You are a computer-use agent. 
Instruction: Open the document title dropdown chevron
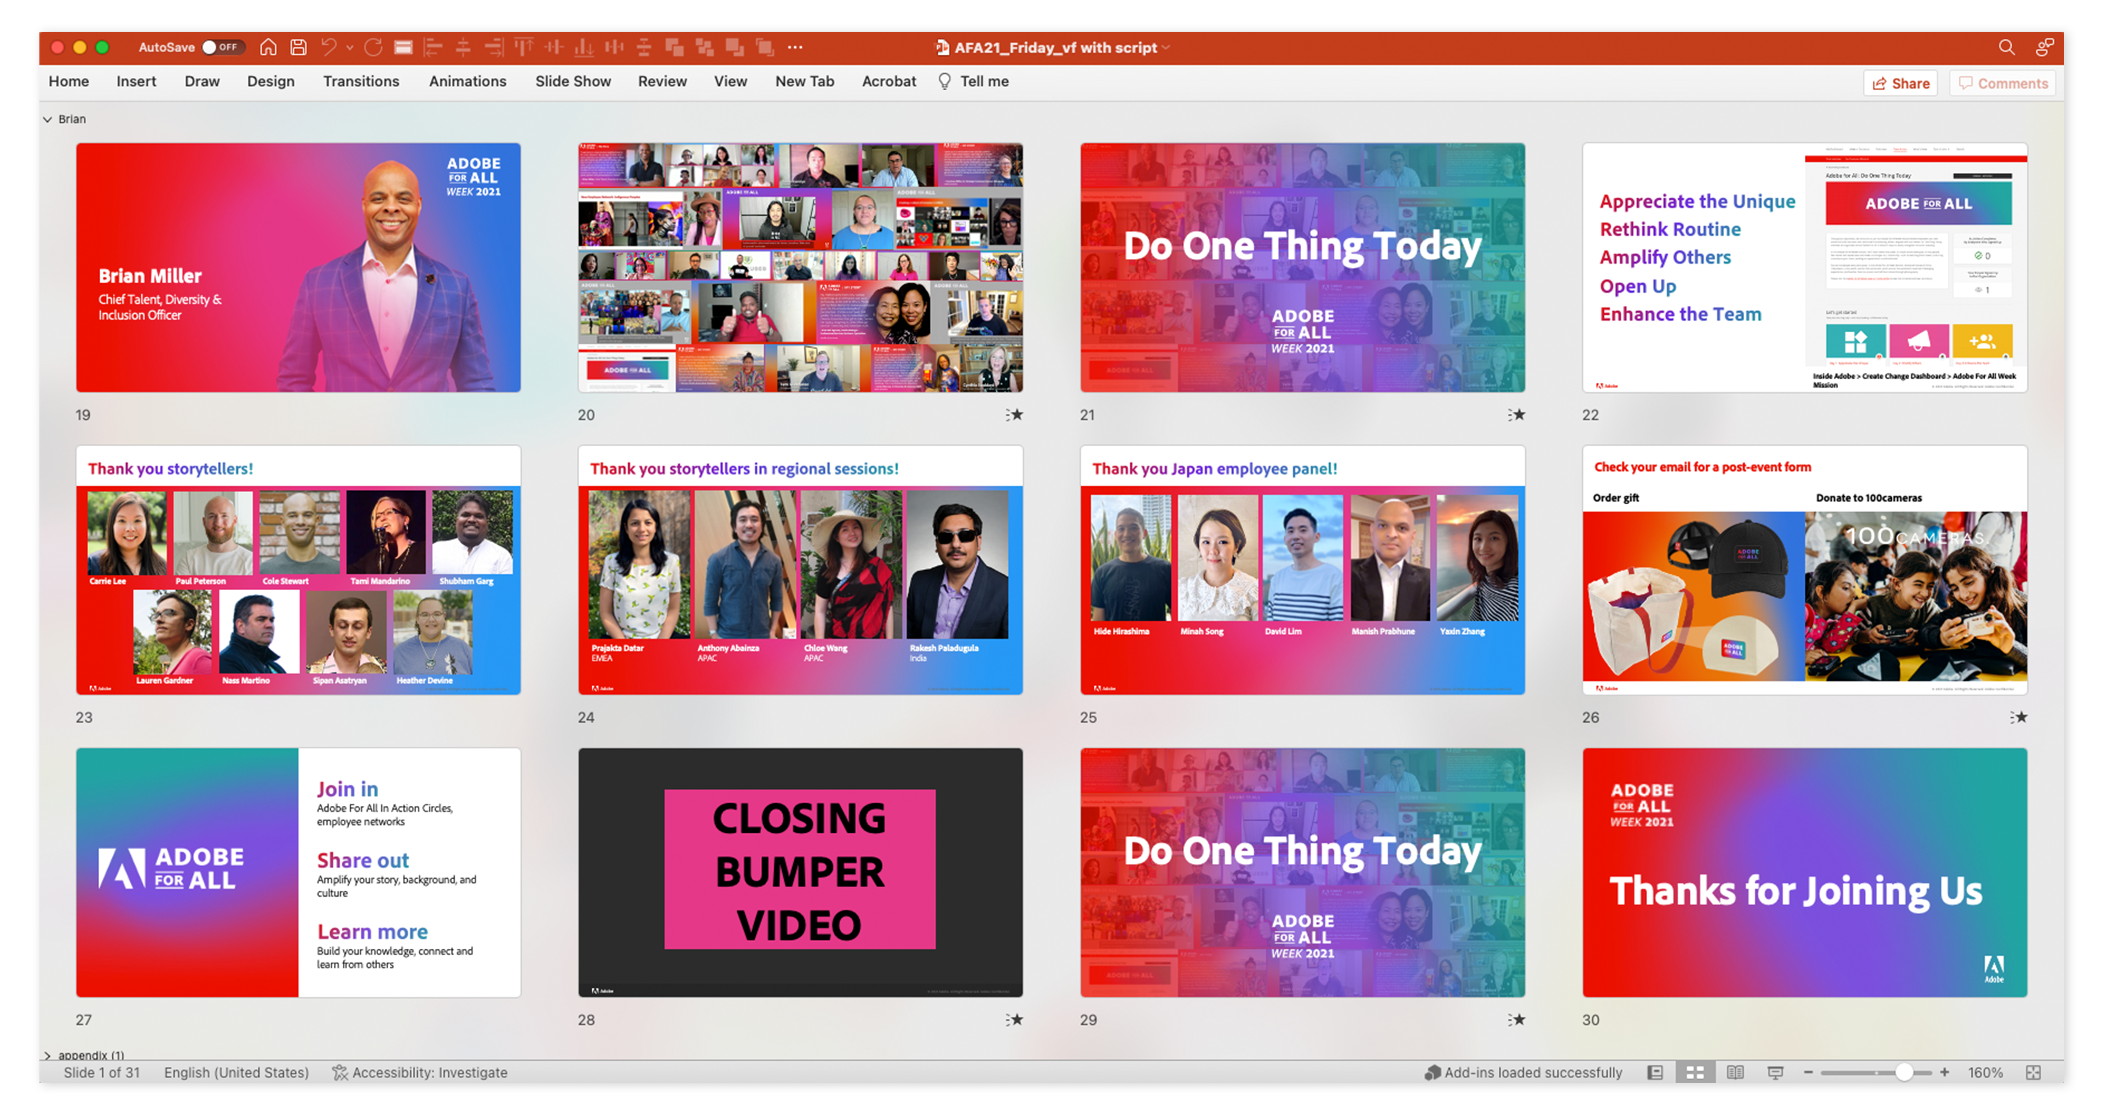(x=1166, y=47)
